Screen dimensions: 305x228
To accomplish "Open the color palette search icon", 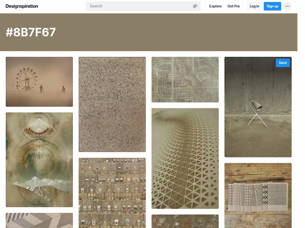I will [x=195, y=6].
